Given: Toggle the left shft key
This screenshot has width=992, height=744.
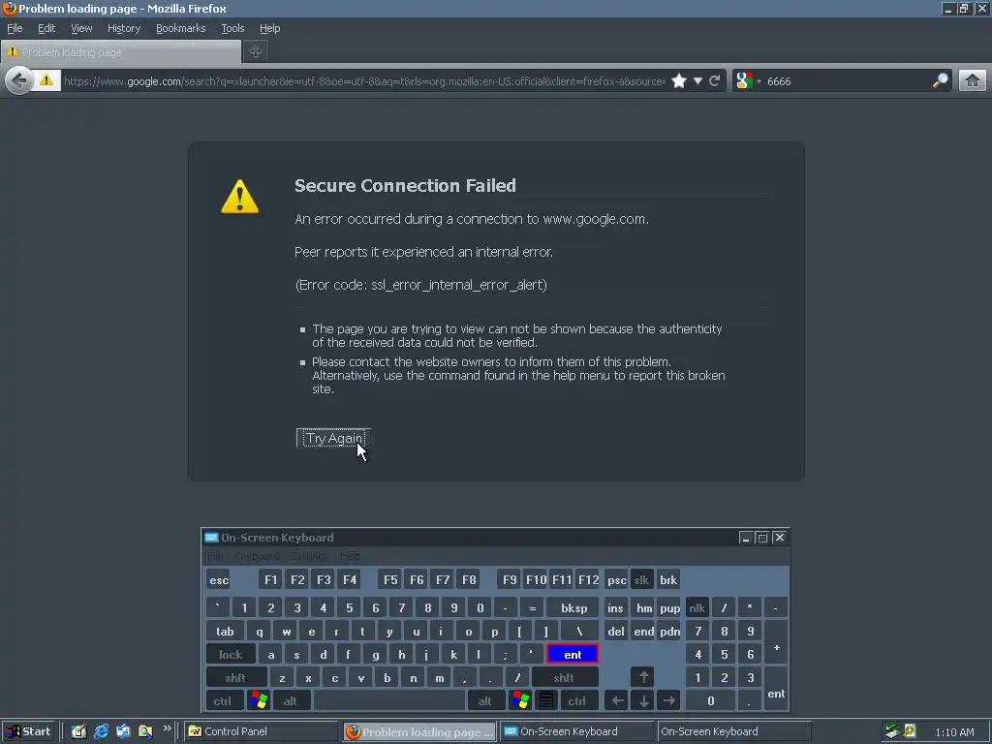Looking at the screenshot, I should (x=235, y=677).
